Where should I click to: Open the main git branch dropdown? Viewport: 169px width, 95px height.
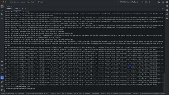point(42,2)
